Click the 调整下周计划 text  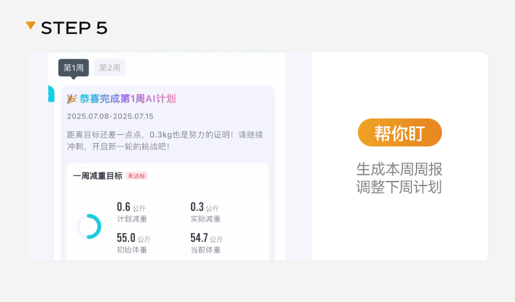coord(399,187)
